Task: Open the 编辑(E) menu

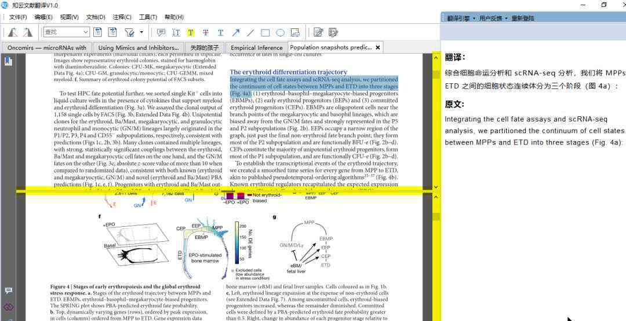Action: (x=43, y=17)
